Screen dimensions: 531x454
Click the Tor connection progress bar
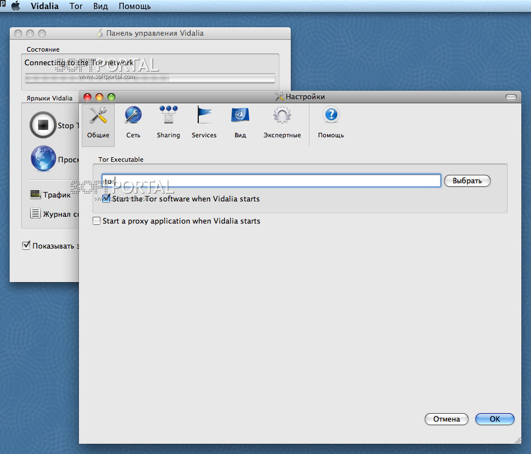pos(150,78)
